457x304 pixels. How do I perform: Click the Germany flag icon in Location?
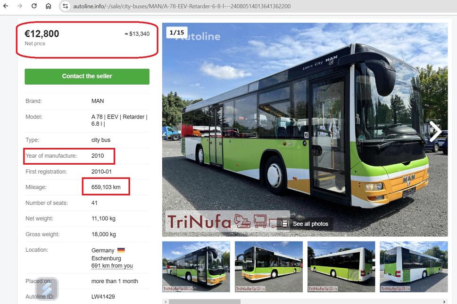121,250
